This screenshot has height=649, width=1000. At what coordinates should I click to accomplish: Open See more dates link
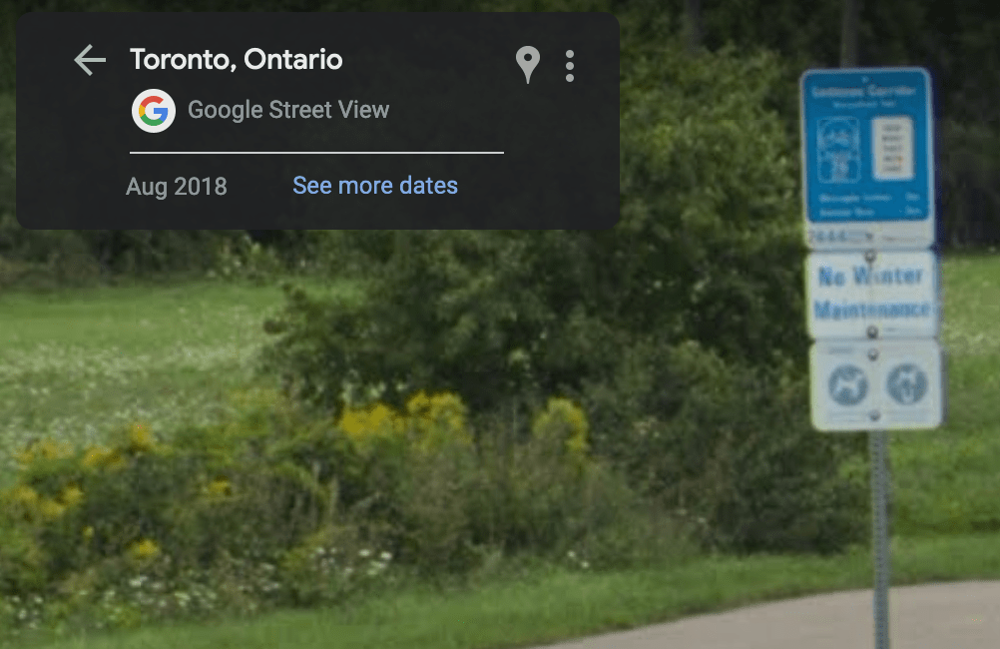(x=375, y=186)
